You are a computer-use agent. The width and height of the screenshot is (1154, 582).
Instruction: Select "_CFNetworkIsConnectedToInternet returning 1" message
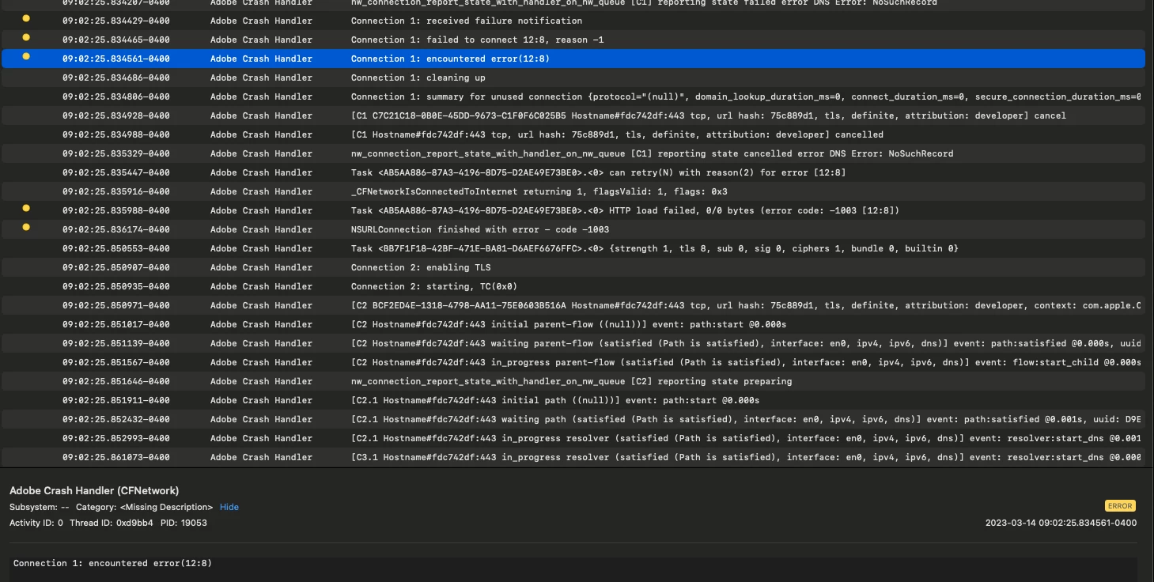pos(539,191)
